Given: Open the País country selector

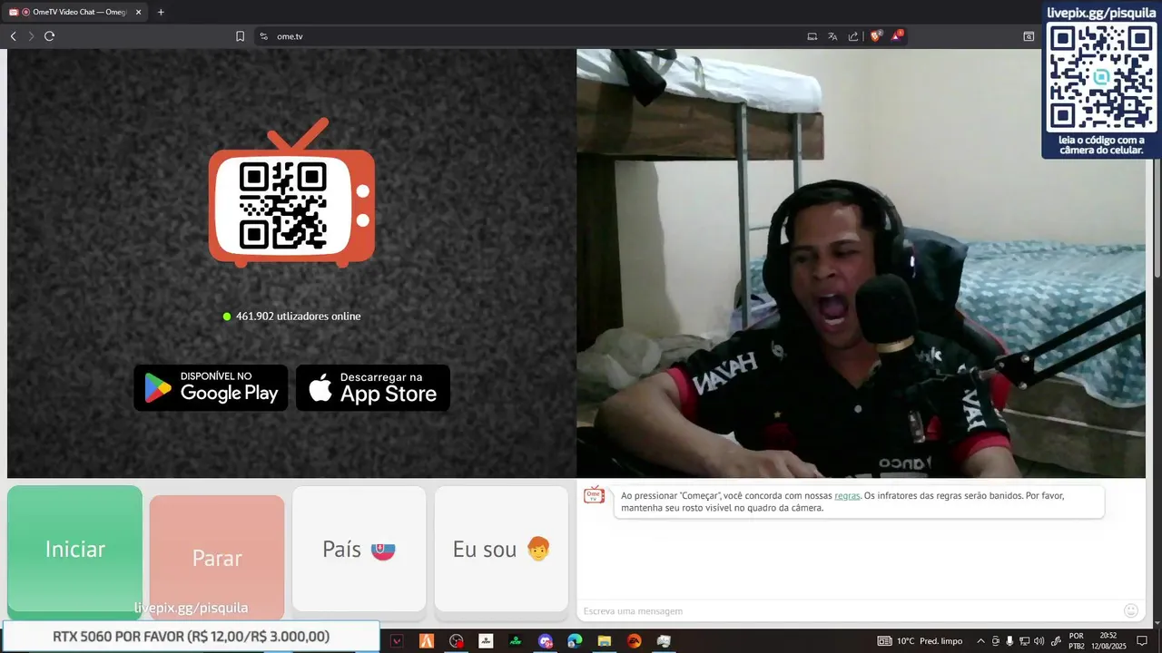Looking at the screenshot, I should [x=359, y=549].
